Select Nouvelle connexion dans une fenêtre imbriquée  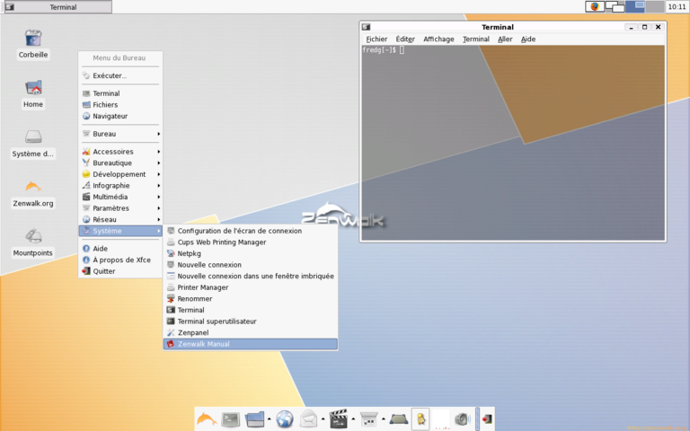251,277
